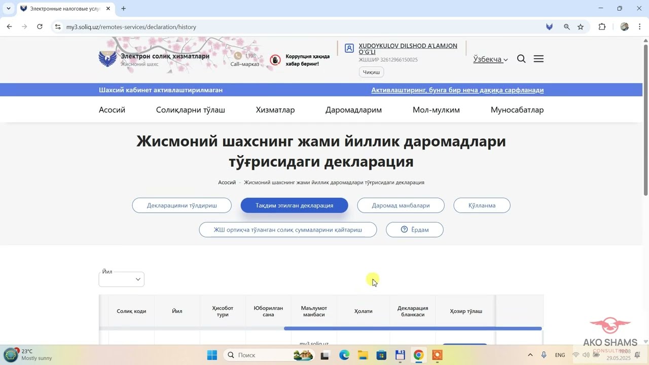Open the floppy-disk app on taskbar

pyautogui.click(x=400, y=355)
